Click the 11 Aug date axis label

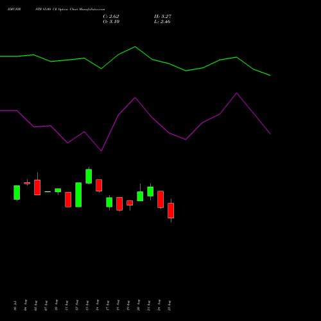[67, 306]
